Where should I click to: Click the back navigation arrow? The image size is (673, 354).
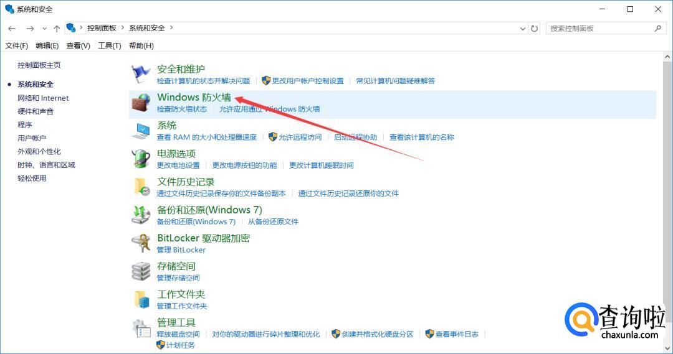(x=12, y=28)
